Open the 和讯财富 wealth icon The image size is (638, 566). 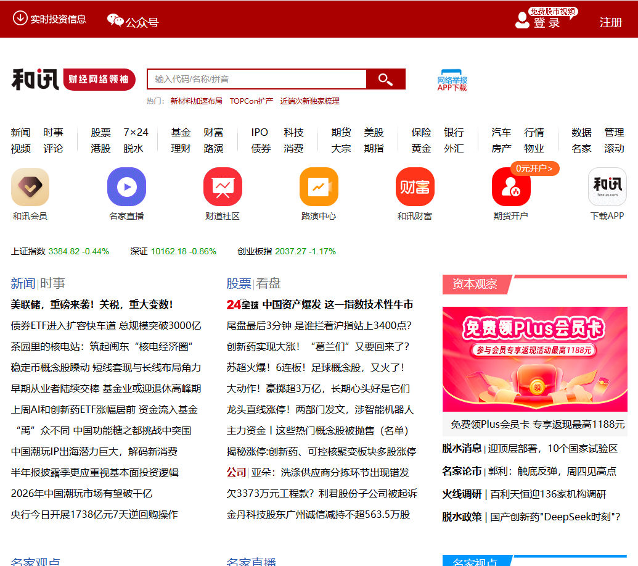tap(415, 186)
